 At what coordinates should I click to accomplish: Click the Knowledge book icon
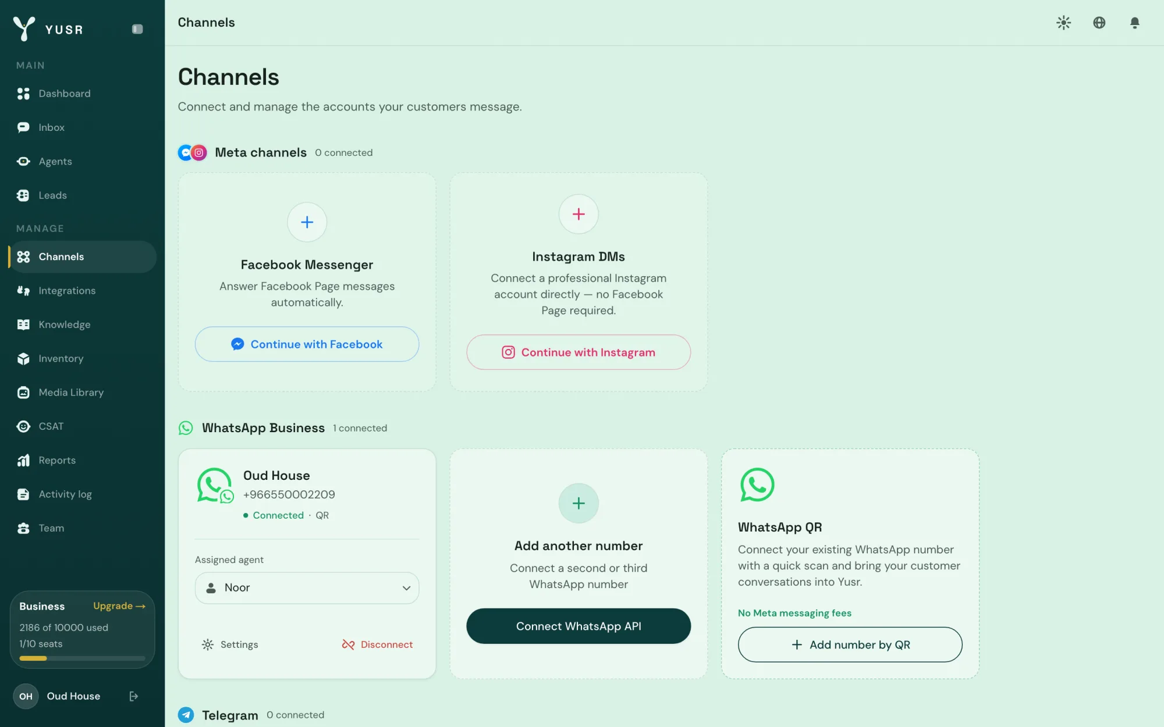point(23,325)
